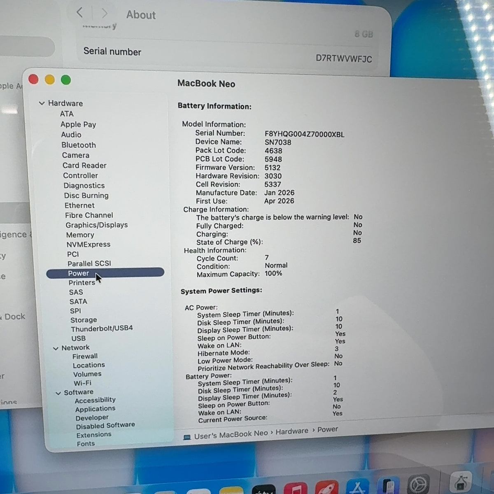Click serial number D7RTWVWFJC in About window
494x494 pixels.
[x=344, y=58]
